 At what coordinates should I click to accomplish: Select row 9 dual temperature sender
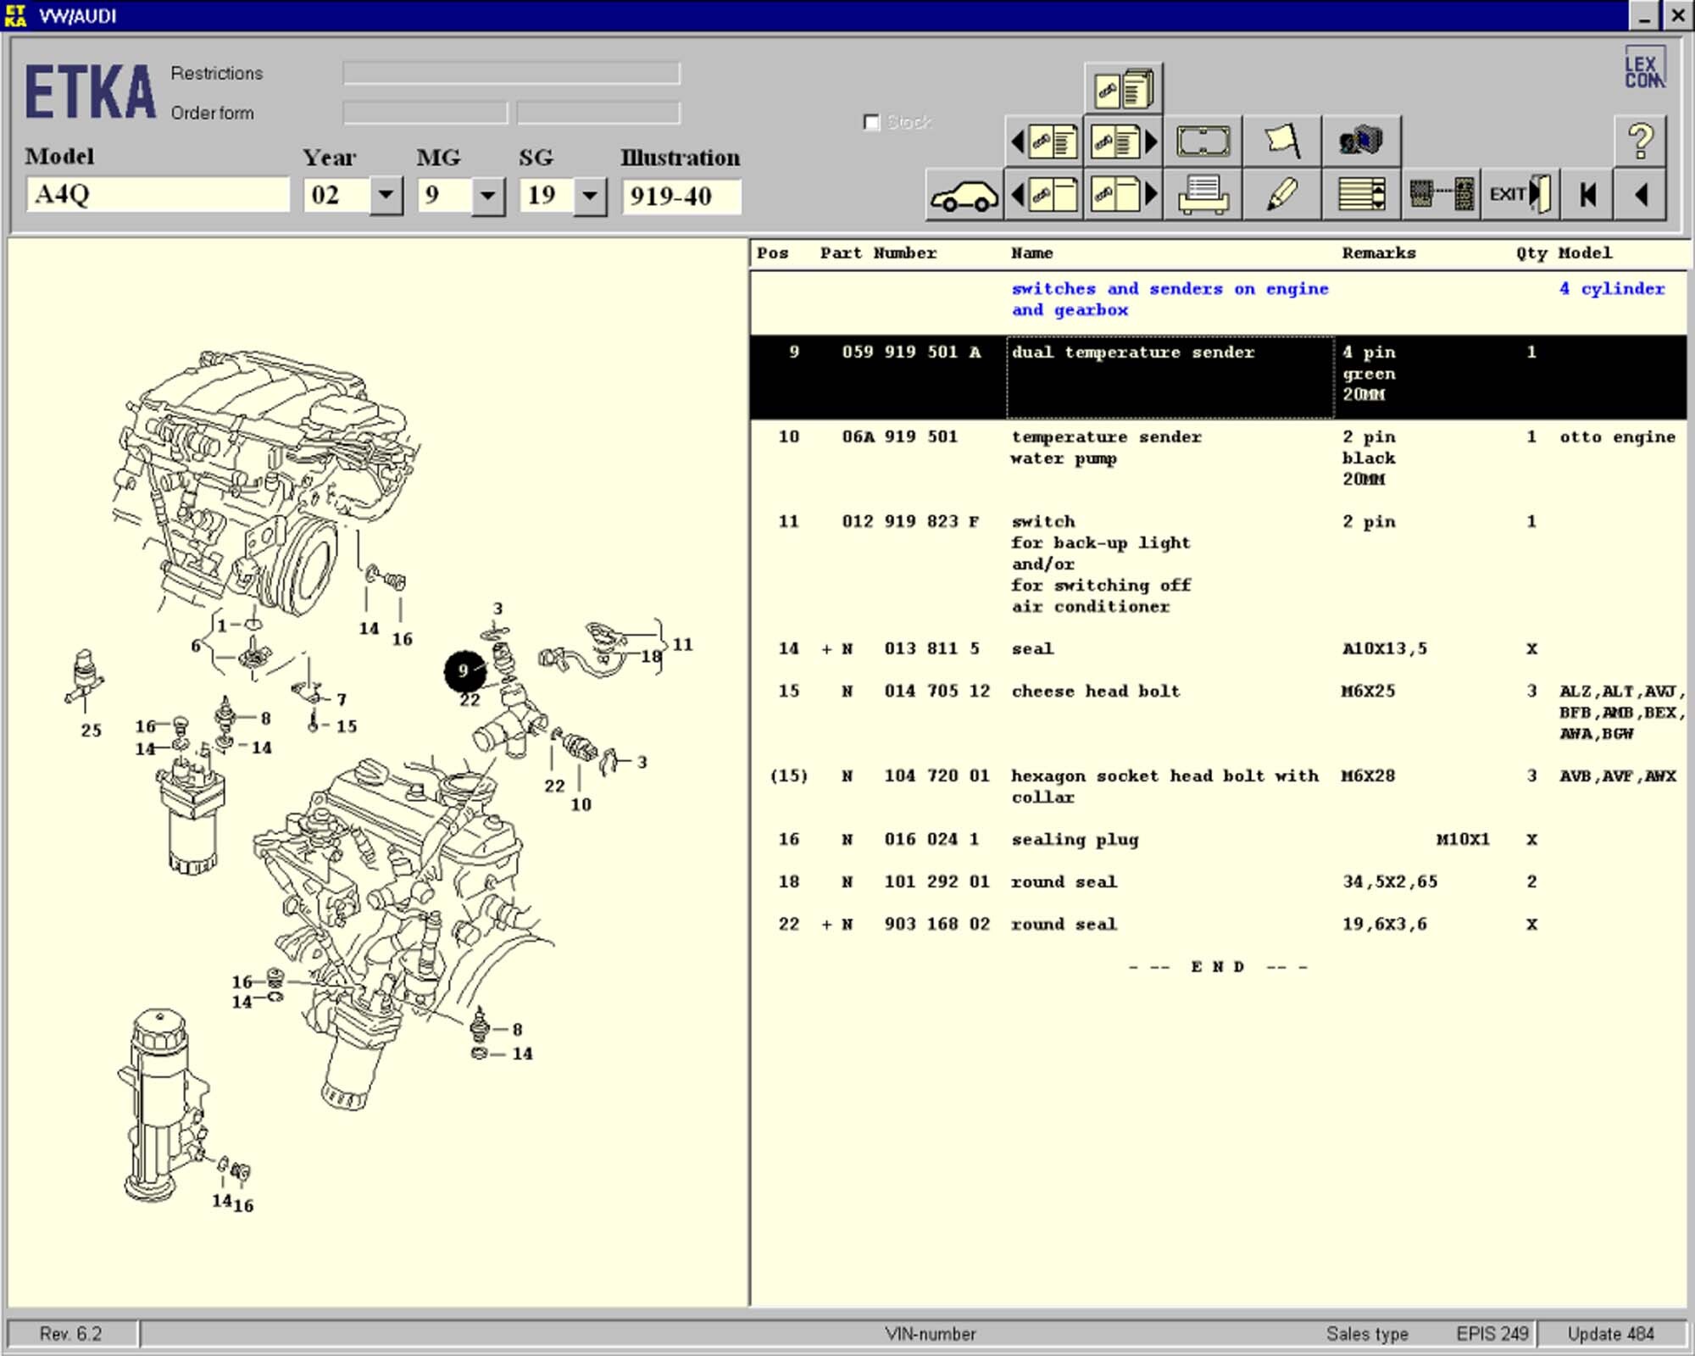coord(1218,377)
